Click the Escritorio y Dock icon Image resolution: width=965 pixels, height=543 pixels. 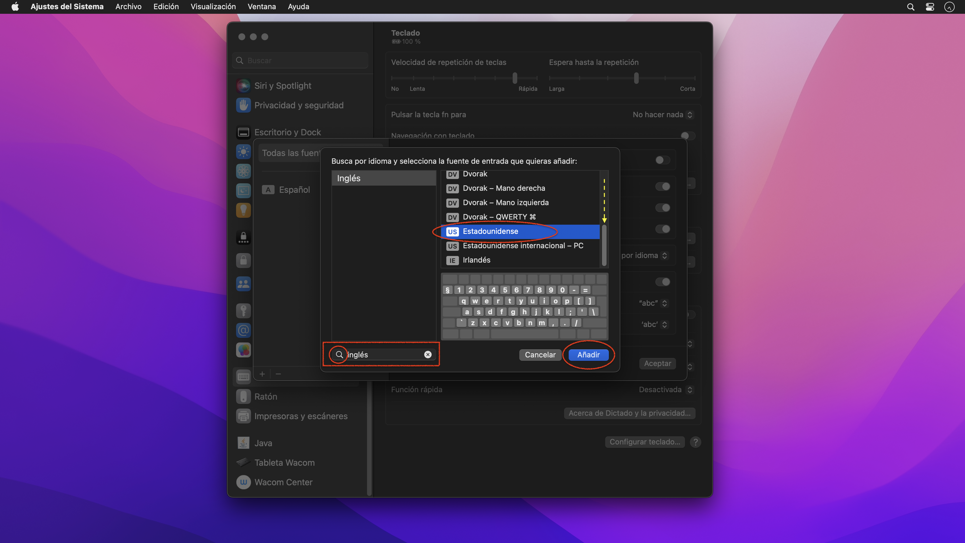(243, 132)
